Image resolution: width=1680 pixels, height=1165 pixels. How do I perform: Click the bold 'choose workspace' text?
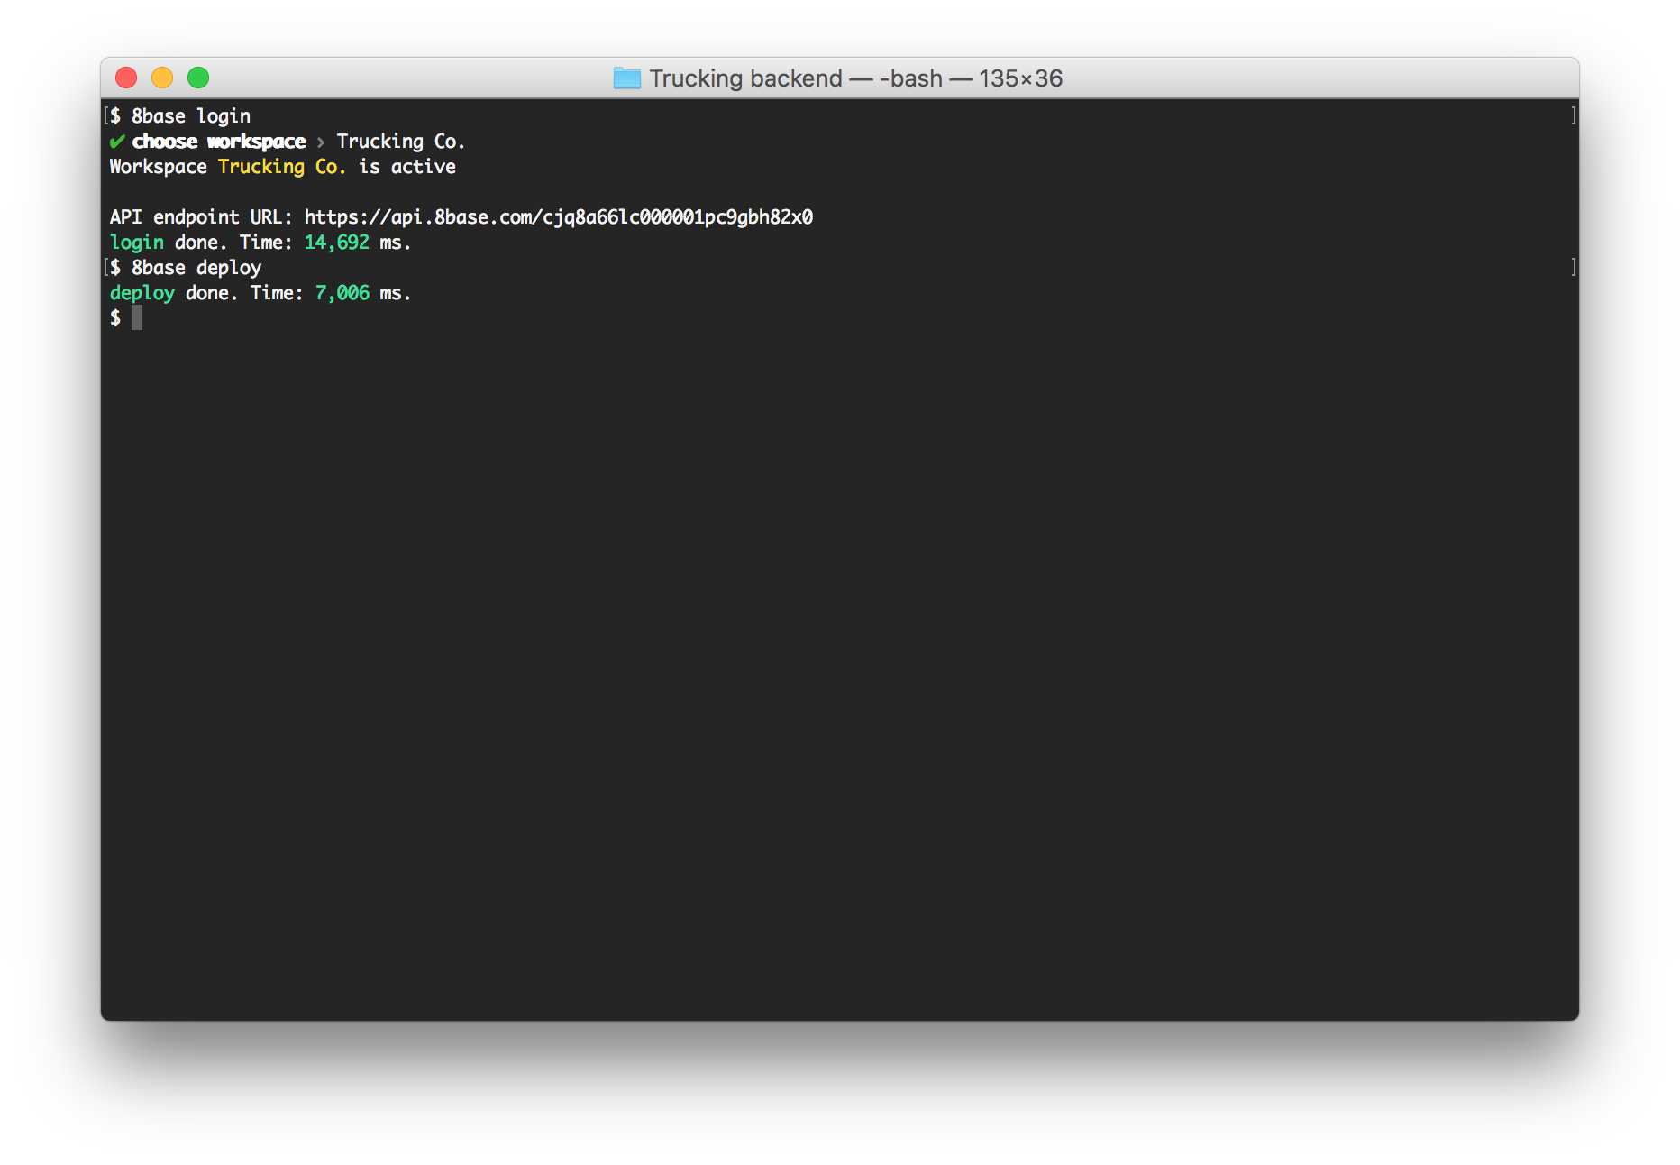pyautogui.click(x=219, y=142)
